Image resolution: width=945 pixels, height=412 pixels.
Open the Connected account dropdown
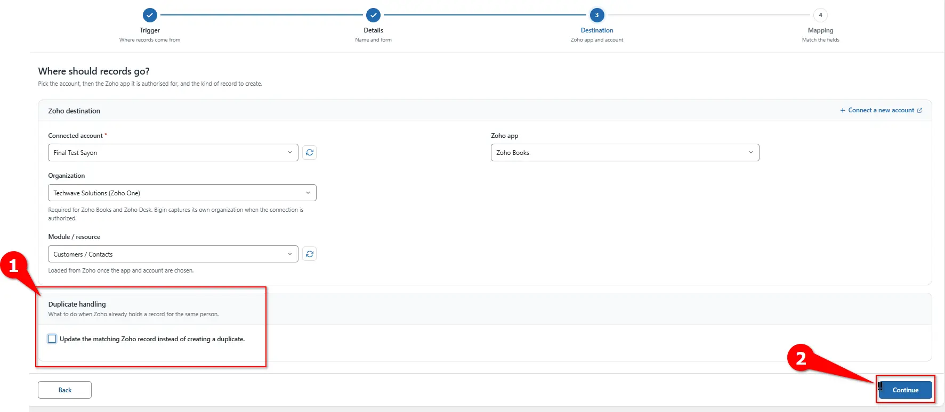[x=173, y=153]
